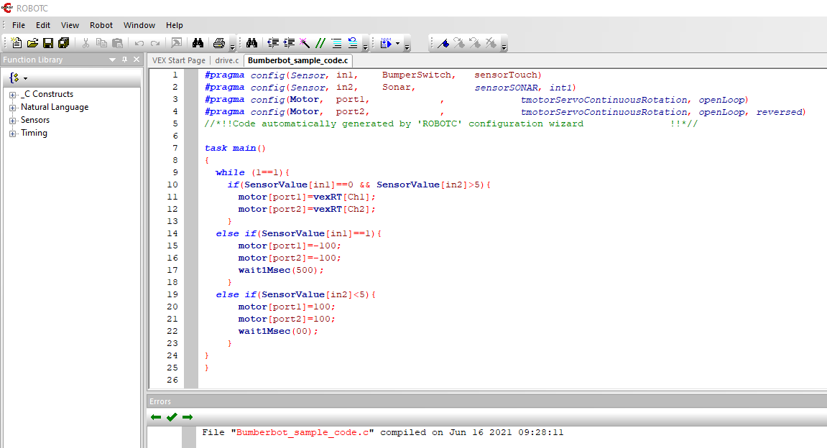Screen dimensions: 827x448
Task: Open a file using the folder icon
Action: click(x=33, y=43)
